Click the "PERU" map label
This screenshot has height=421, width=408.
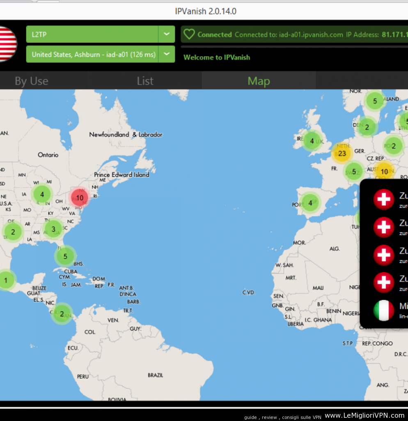(83, 377)
